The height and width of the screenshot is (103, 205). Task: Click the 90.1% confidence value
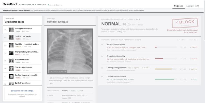133,24
